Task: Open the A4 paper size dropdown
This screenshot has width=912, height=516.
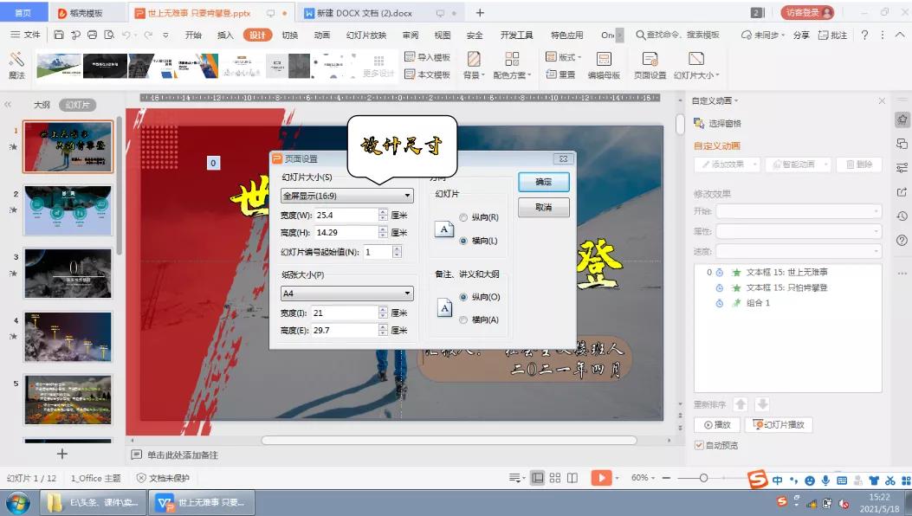Action: [346, 293]
